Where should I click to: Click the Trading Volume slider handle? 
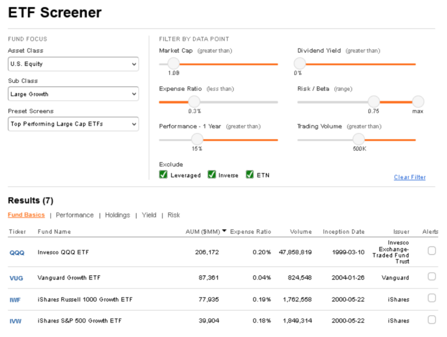click(359, 139)
